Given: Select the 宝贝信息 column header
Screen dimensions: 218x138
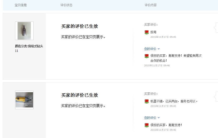Looking at the screenshot, I should [x=21, y=5].
